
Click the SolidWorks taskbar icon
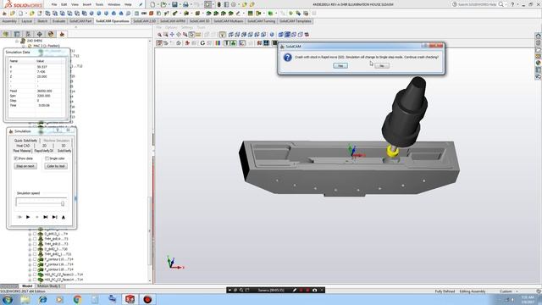coord(130,299)
